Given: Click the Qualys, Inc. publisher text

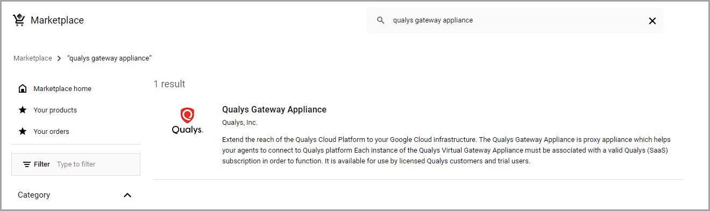Looking at the screenshot, I should tap(240, 123).
